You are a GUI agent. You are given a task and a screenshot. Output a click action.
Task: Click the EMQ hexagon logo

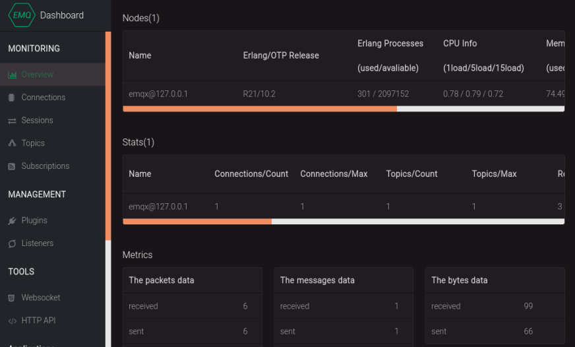(x=22, y=15)
